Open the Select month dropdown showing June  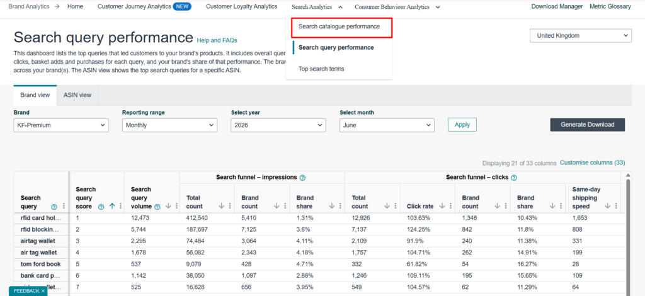[387, 125]
